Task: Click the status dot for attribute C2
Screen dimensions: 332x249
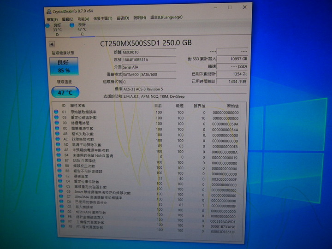Action: pyautogui.click(x=60, y=176)
